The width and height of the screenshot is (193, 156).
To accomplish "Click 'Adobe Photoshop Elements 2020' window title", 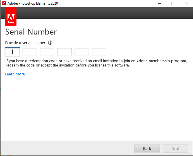I will point(33,3).
